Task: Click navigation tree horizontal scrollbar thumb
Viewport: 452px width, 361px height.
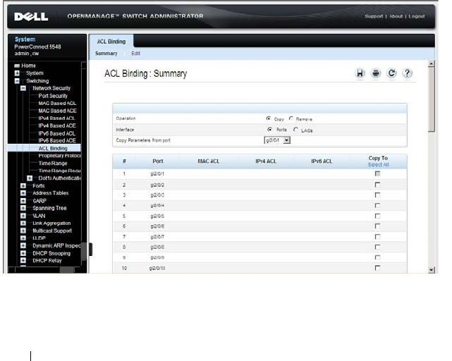Action: tap(66, 270)
